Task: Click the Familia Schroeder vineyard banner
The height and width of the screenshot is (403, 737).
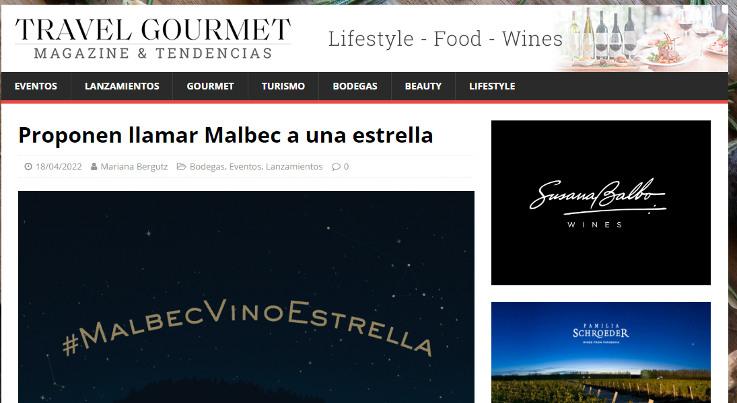Action: tap(600, 353)
